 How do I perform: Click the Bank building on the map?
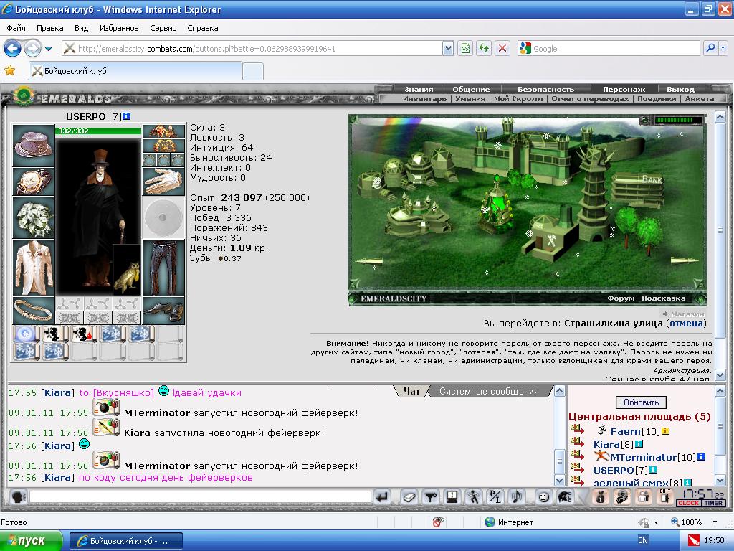pos(638,189)
